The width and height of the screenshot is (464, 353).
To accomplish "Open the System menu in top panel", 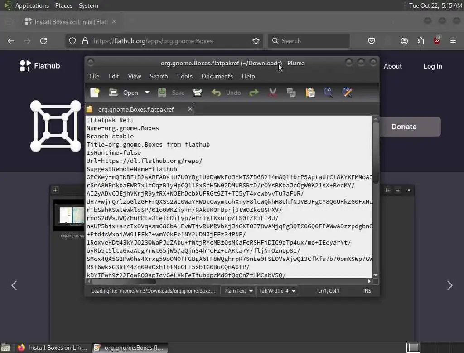I will click(x=88, y=5).
